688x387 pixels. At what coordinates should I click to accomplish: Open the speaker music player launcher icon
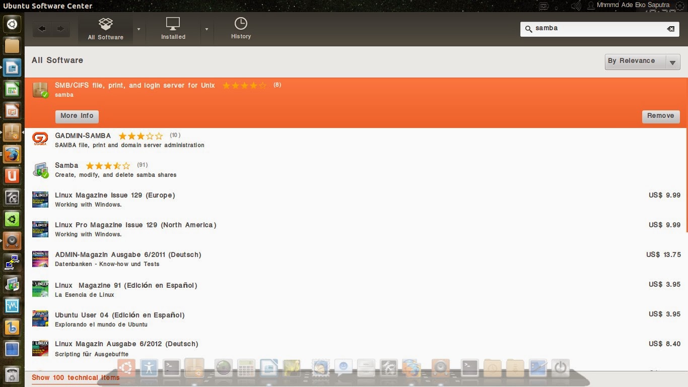click(x=12, y=241)
